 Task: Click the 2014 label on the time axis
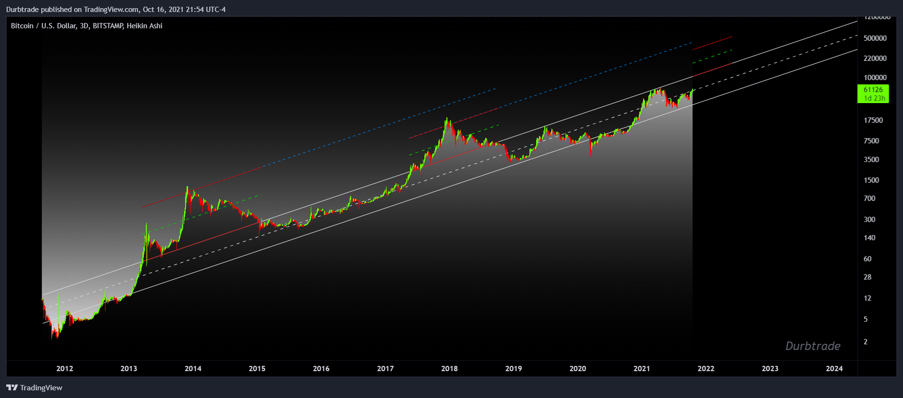193,369
